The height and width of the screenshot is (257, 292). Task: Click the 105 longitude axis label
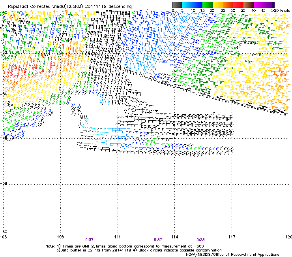(x=3, y=237)
